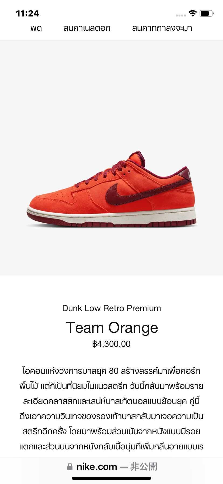Click the description line mentioning 80
223x484 pixels.
pos(111,371)
